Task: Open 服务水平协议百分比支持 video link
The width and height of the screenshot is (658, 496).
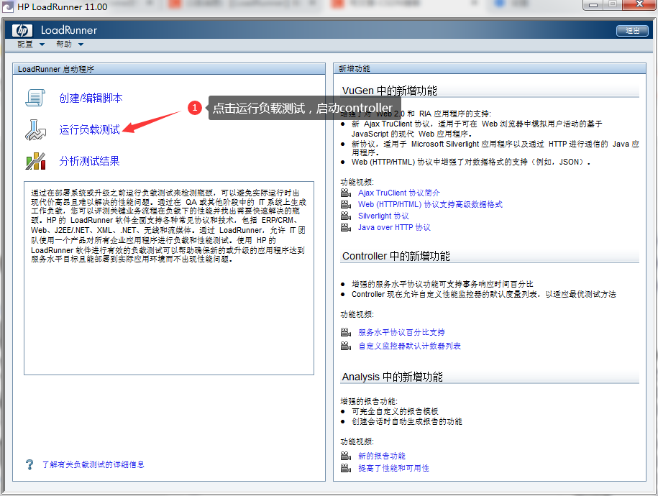Action: (x=401, y=332)
